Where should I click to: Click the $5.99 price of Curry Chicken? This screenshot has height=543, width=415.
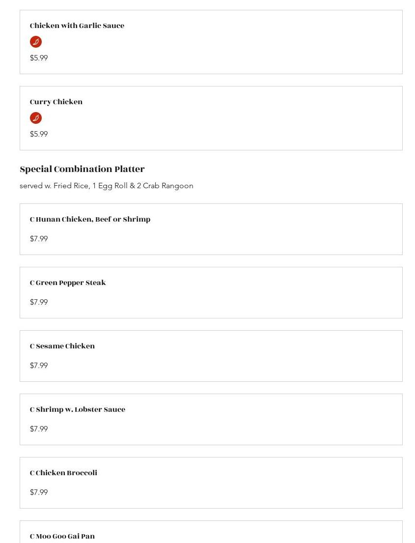39,134
